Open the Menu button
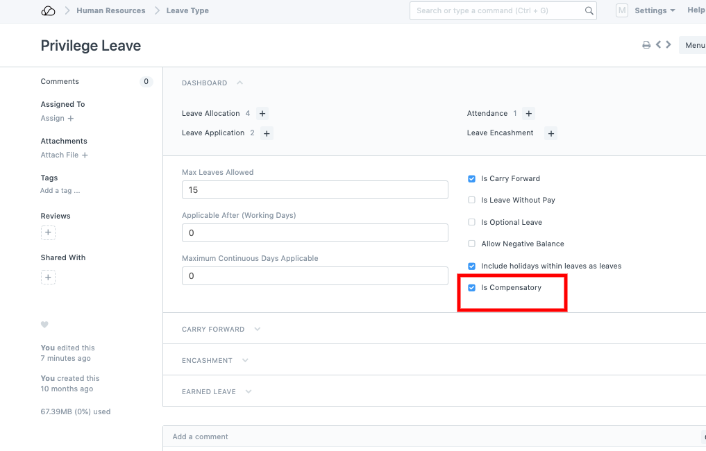Screen dimensions: 706x451 693,45
